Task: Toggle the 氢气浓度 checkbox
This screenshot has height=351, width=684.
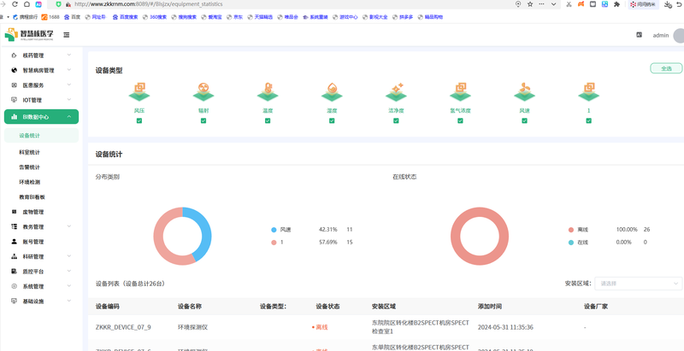Action: point(460,120)
